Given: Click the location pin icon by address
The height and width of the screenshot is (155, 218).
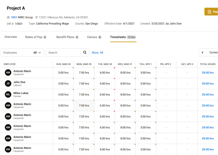Looking at the screenshot, I should 36,17.
